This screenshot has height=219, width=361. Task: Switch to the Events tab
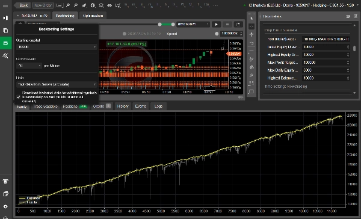(141, 106)
